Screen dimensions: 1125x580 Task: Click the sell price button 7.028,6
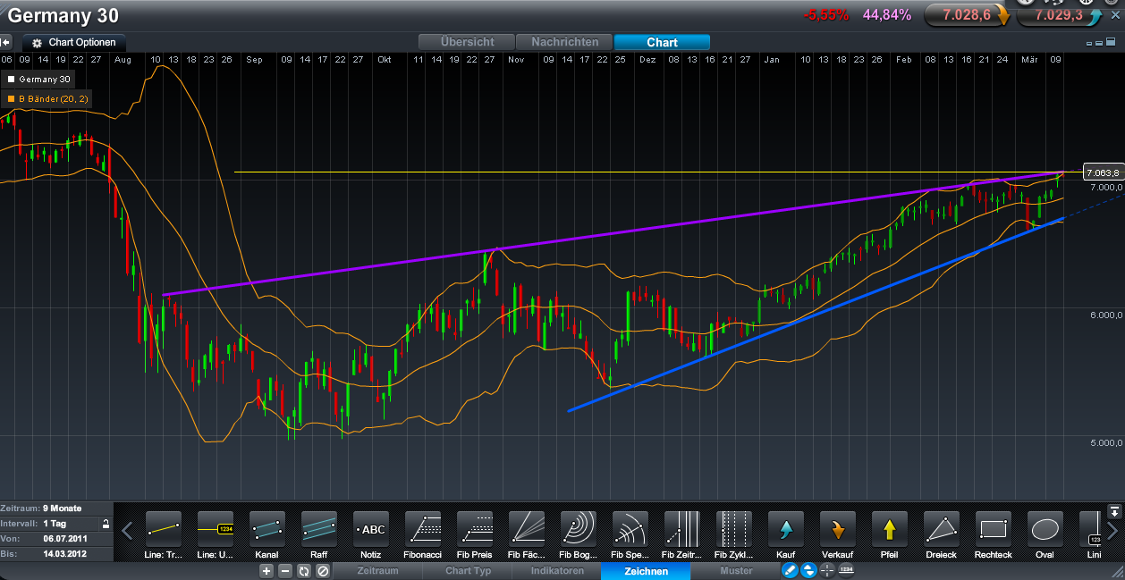click(x=967, y=15)
